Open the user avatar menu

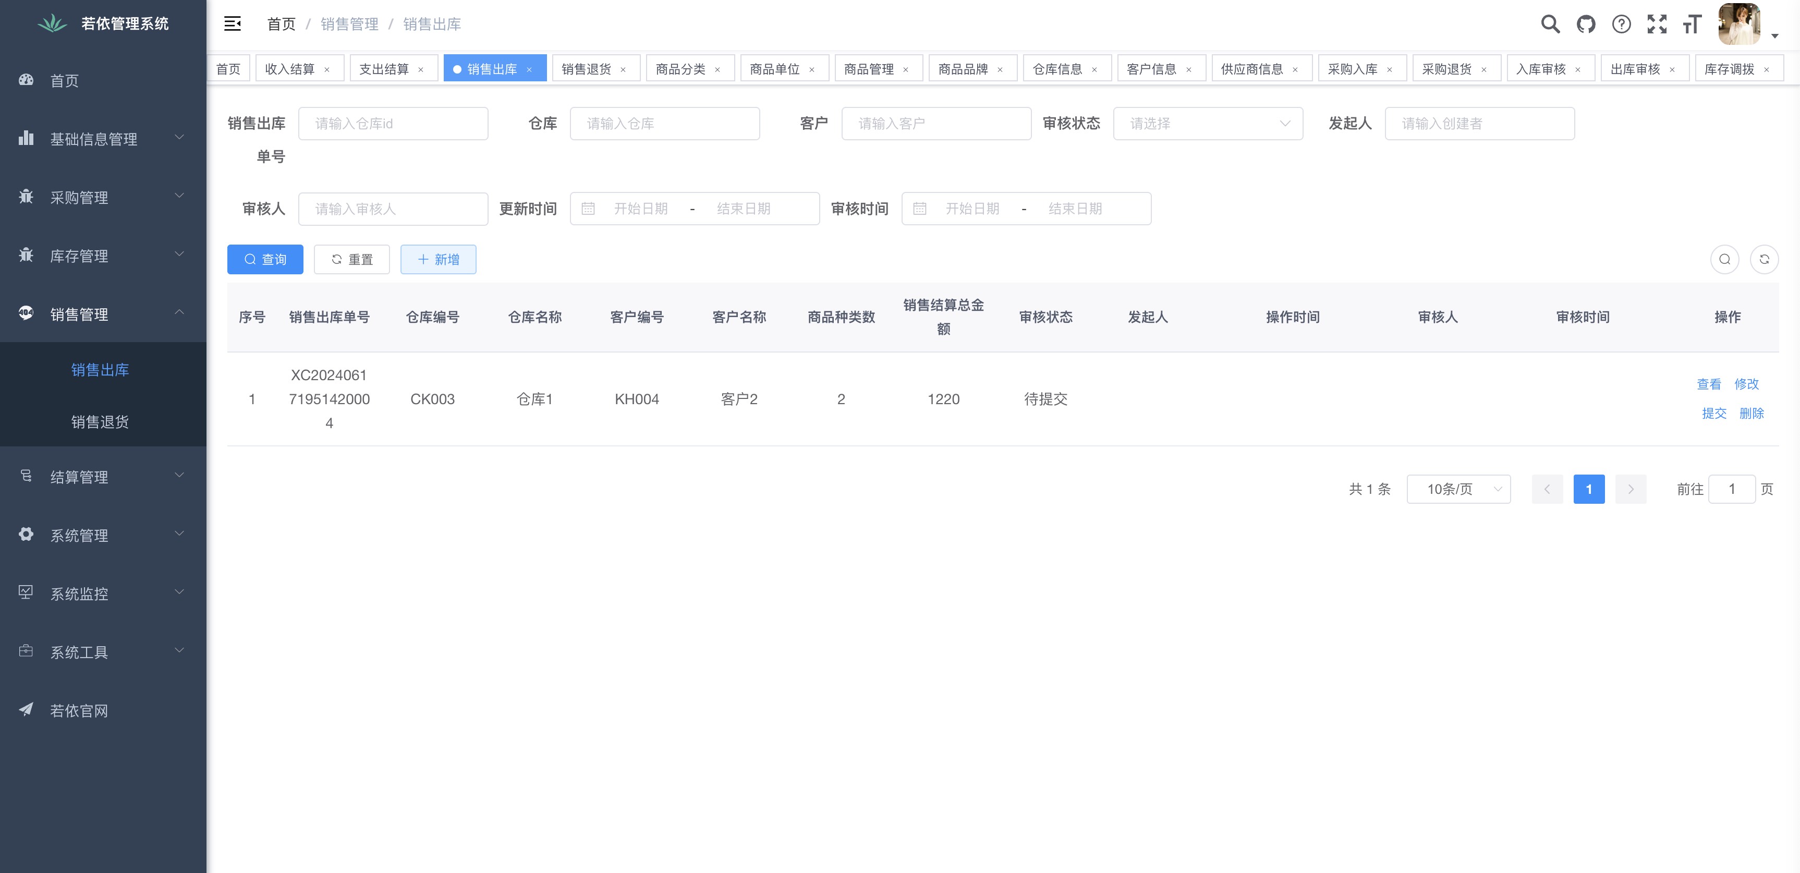[x=1739, y=25]
